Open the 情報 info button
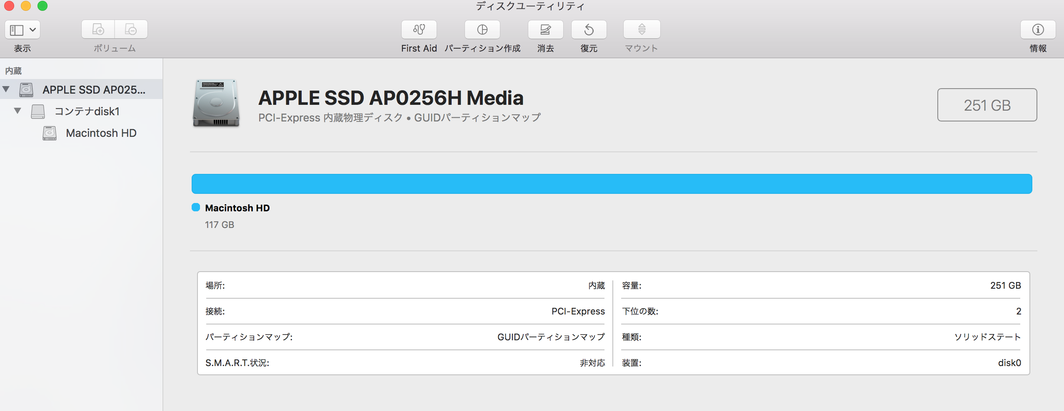 (1038, 30)
